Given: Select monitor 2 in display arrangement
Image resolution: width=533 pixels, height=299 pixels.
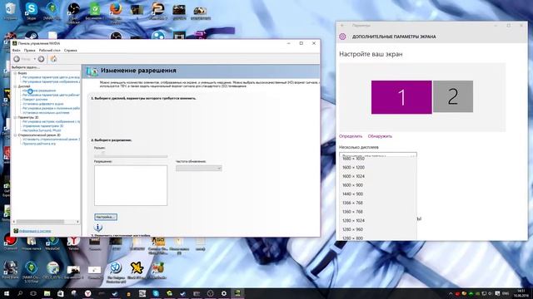Looking at the screenshot, I should (453, 96).
